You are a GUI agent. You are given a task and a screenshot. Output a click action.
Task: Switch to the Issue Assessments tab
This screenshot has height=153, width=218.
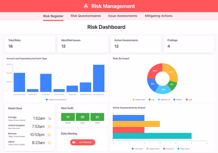123,16
